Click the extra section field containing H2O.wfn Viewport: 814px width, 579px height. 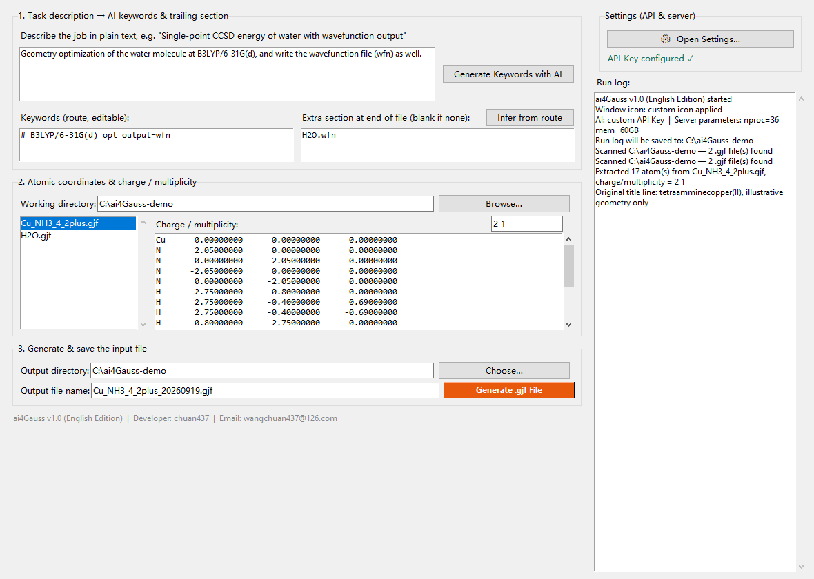(x=437, y=145)
